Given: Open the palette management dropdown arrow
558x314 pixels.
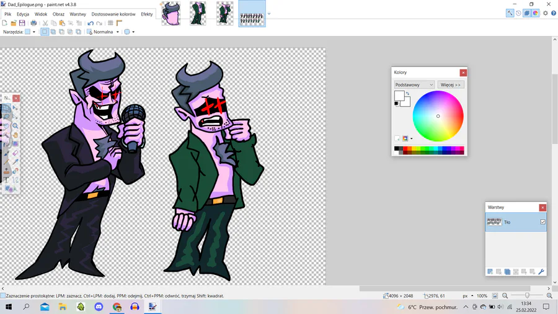Looking at the screenshot, I should 412,138.
